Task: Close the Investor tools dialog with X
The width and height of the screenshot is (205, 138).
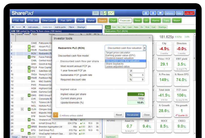Action: coord(150,38)
